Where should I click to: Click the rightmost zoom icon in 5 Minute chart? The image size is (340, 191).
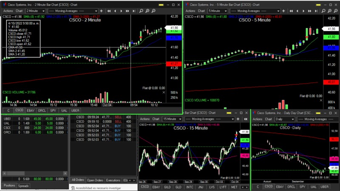(x=336, y=11)
